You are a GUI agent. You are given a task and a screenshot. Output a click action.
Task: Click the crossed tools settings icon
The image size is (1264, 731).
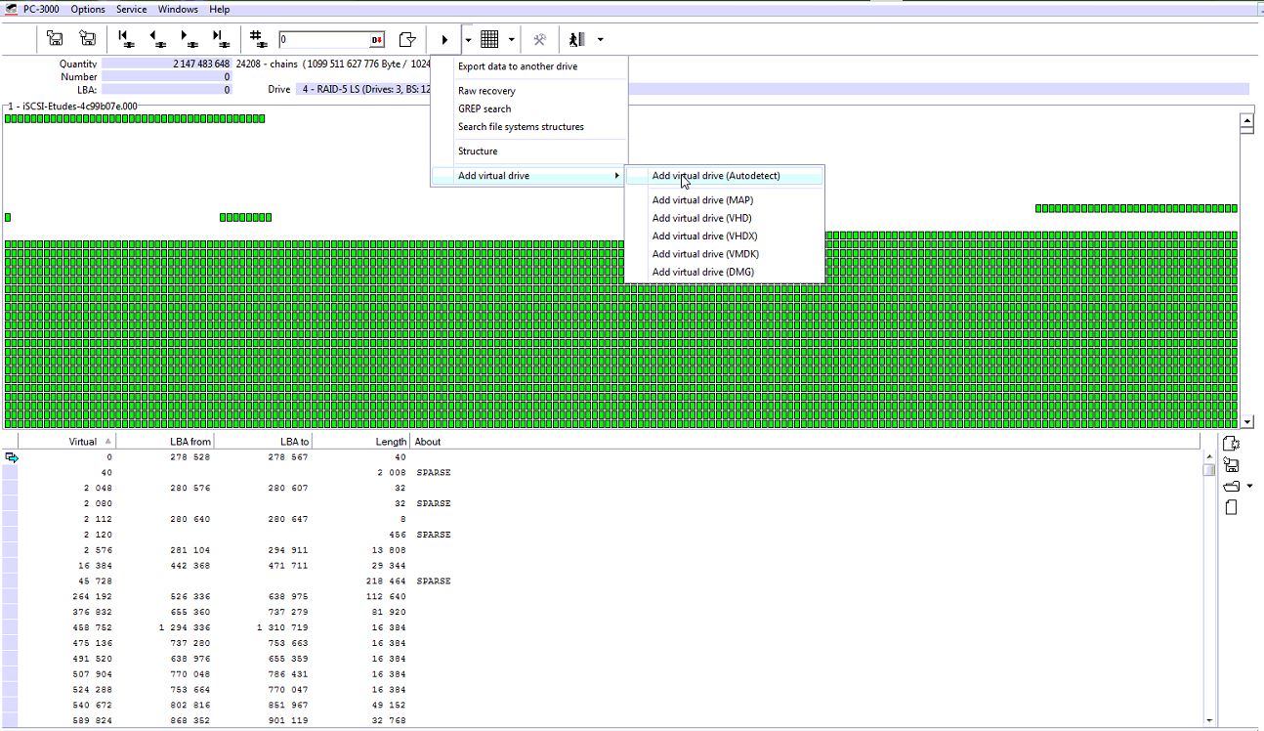539,39
